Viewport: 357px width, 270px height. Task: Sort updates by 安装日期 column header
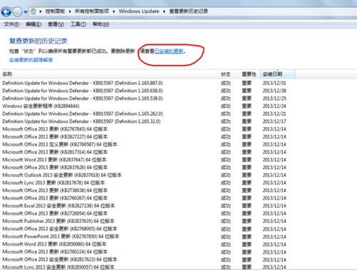[x=278, y=74]
